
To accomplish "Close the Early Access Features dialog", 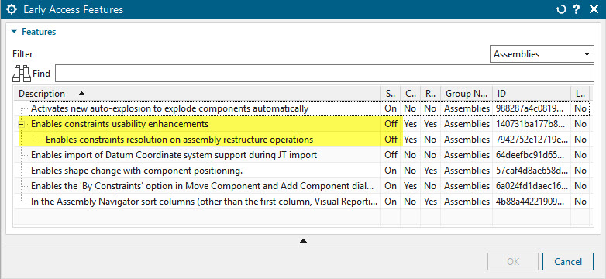I will point(594,9).
